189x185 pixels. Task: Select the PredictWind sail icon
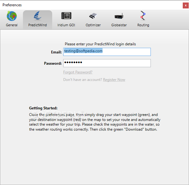coord(38,16)
